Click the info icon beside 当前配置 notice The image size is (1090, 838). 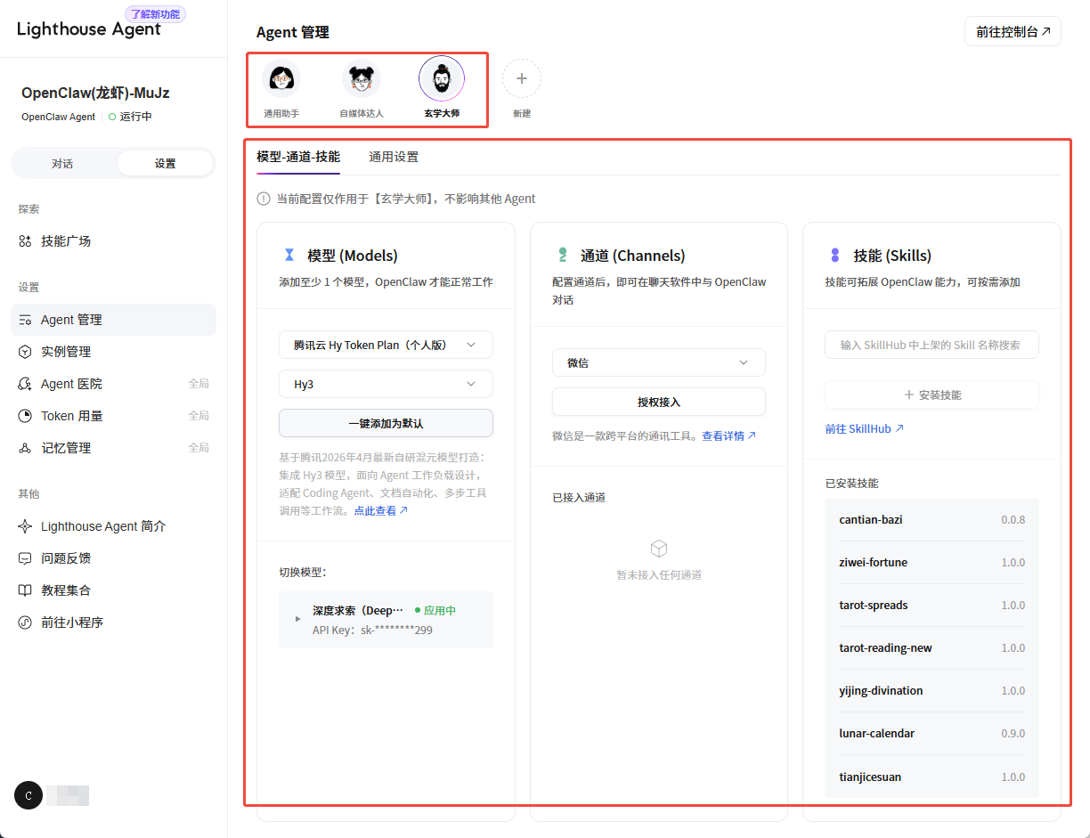264,199
